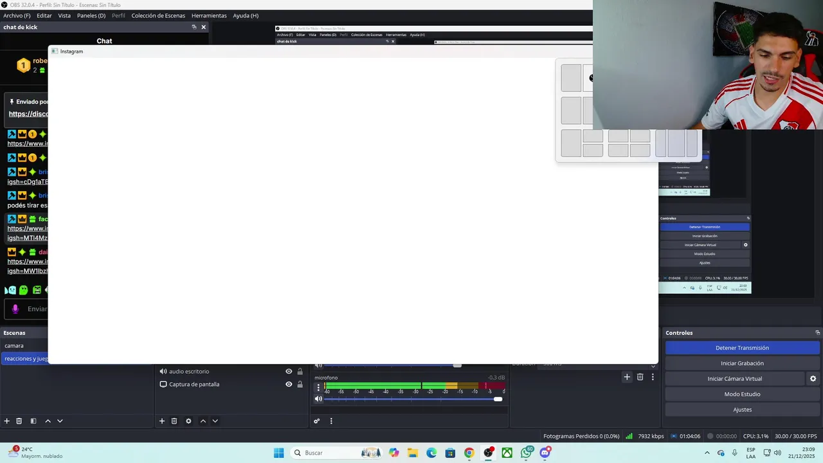Move source down in sources toolbar
Viewport: 823px width, 463px height.
click(215, 421)
